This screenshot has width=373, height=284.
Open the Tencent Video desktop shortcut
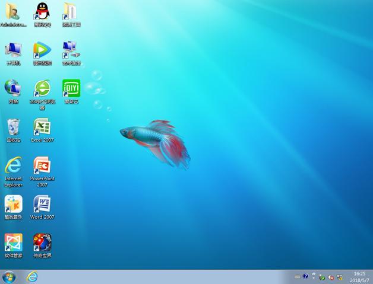click(x=42, y=50)
